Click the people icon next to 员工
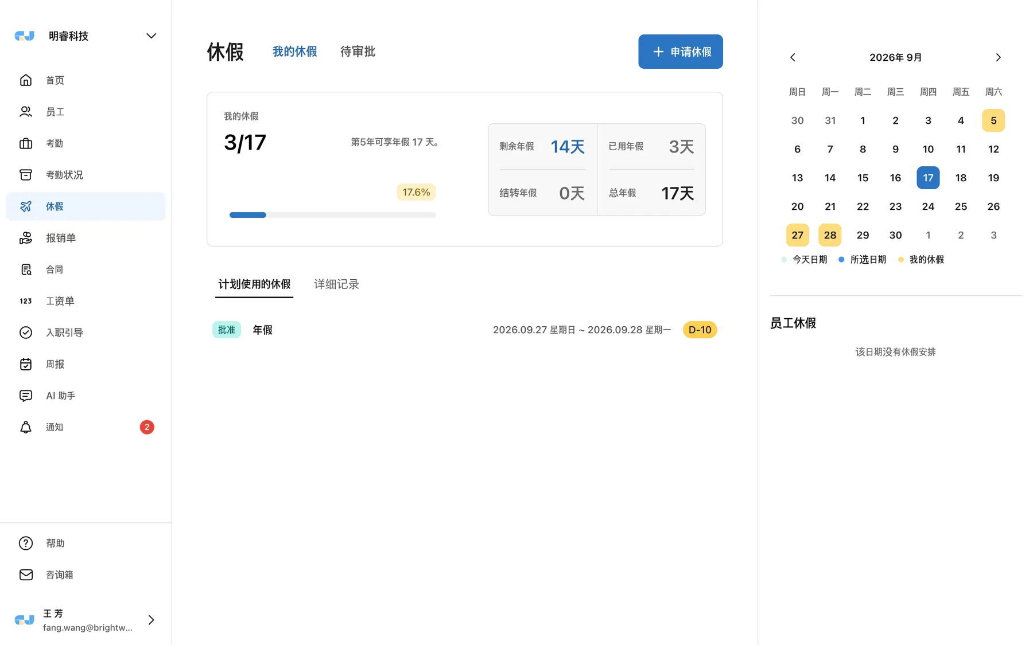Screen dimensions: 1033x645 tap(26, 112)
